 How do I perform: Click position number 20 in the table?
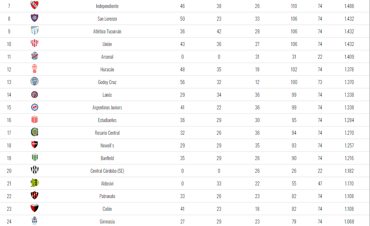[x=9, y=171]
